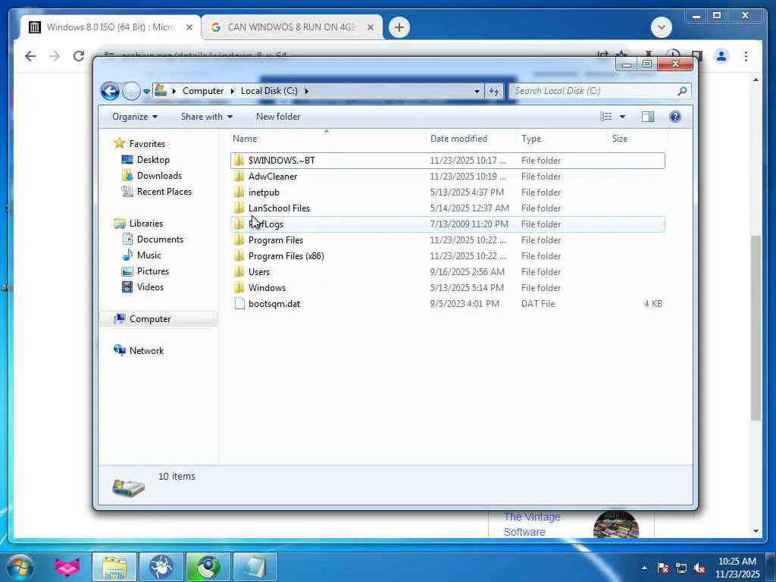This screenshot has width=776, height=582.
Task: Select the PerfLogs folder row
Action: (x=447, y=224)
